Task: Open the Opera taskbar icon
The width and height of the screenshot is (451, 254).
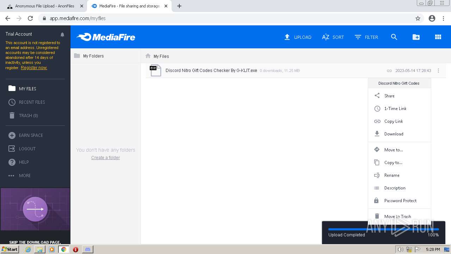Action: [x=75, y=249]
